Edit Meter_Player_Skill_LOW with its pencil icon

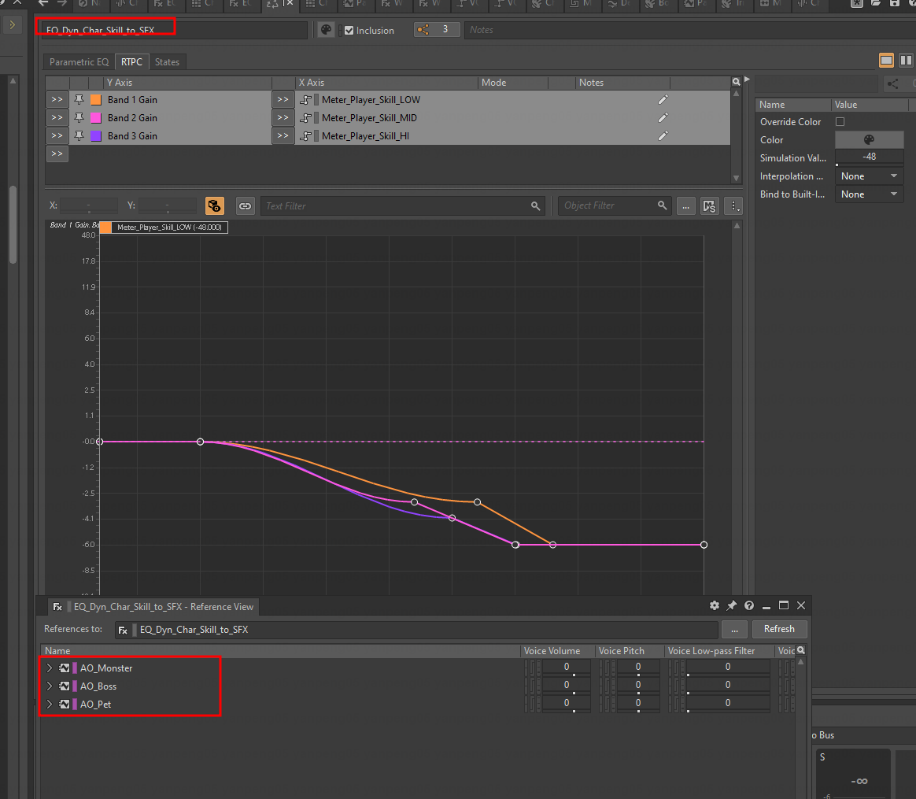tap(663, 100)
